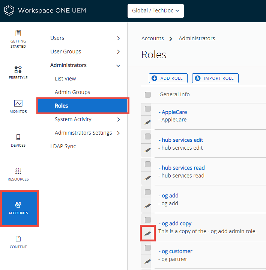The width and height of the screenshot is (266, 270).
Task: Open the Accounts people icon
Action: tap(18, 205)
